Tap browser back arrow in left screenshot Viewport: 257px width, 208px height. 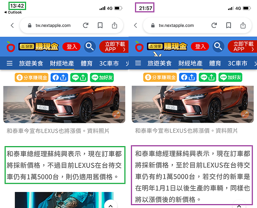click(x=12, y=25)
